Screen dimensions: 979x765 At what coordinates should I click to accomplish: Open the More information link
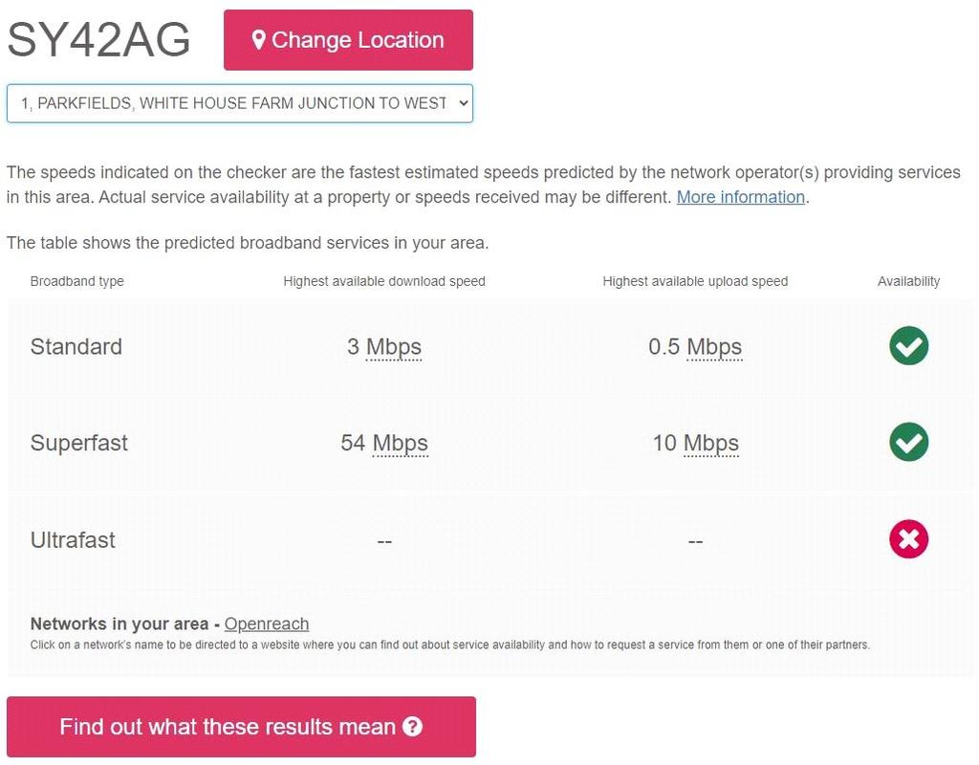click(x=741, y=197)
